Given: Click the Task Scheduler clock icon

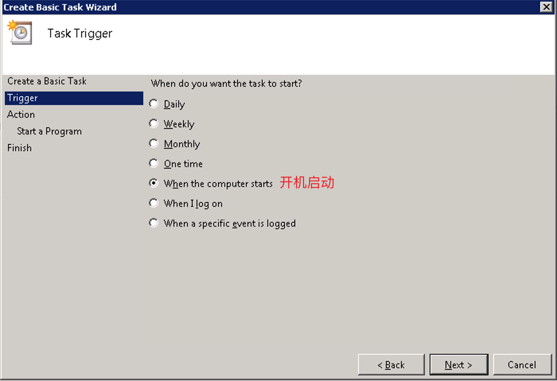Looking at the screenshot, I should click(20, 32).
